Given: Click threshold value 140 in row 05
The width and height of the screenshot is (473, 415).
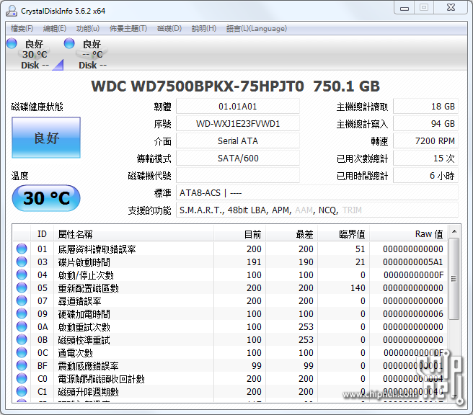Looking at the screenshot, I should (358, 287).
